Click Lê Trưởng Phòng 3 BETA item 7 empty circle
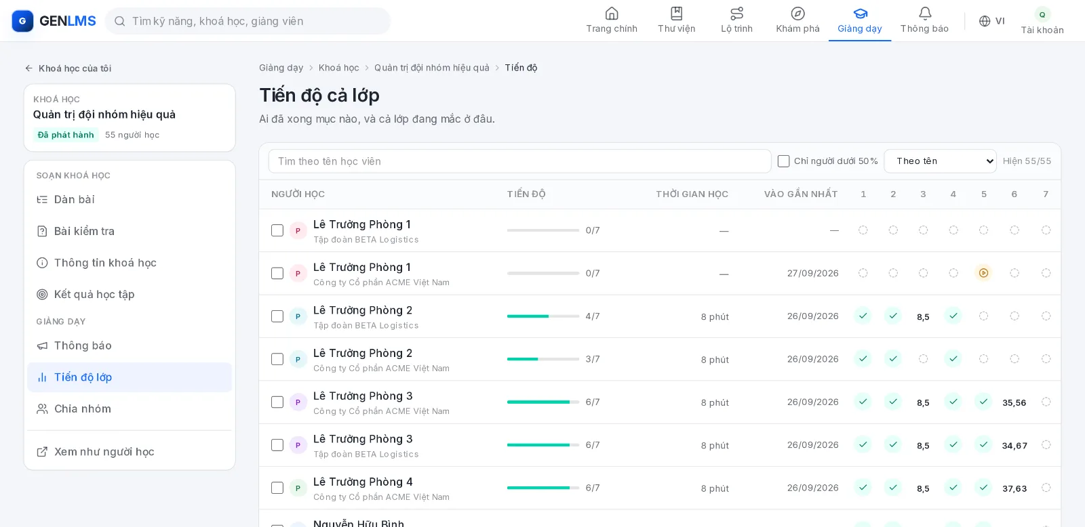This screenshot has height=527, width=1085. click(x=1046, y=445)
